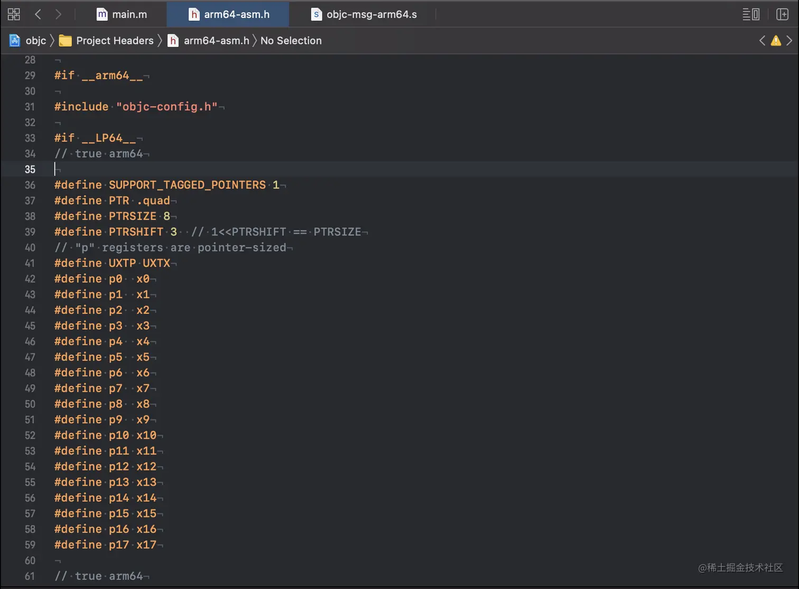Click line number 29 in gutter
The image size is (799, 589).
pos(30,76)
